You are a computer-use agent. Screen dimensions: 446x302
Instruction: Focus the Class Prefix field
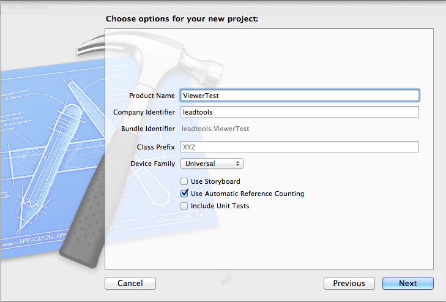300,147
